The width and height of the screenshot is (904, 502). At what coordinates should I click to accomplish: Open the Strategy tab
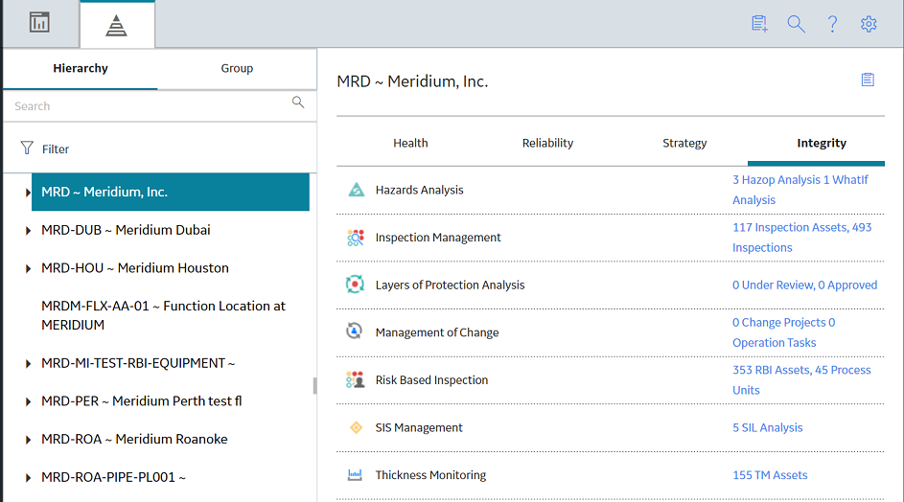coord(684,143)
